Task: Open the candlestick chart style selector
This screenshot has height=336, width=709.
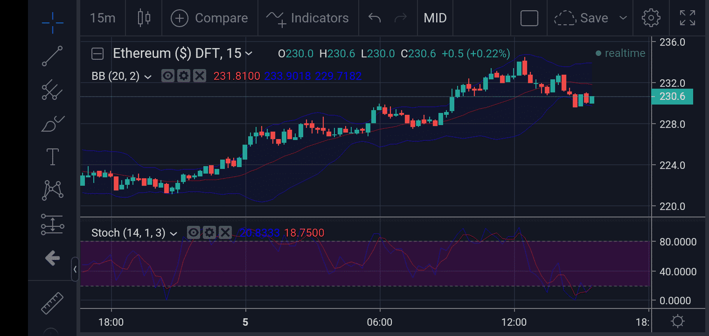Action: tap(144, 18)
